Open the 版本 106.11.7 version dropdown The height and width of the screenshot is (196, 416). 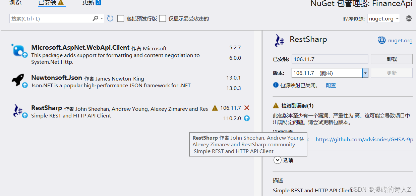(x=365, y=73)
